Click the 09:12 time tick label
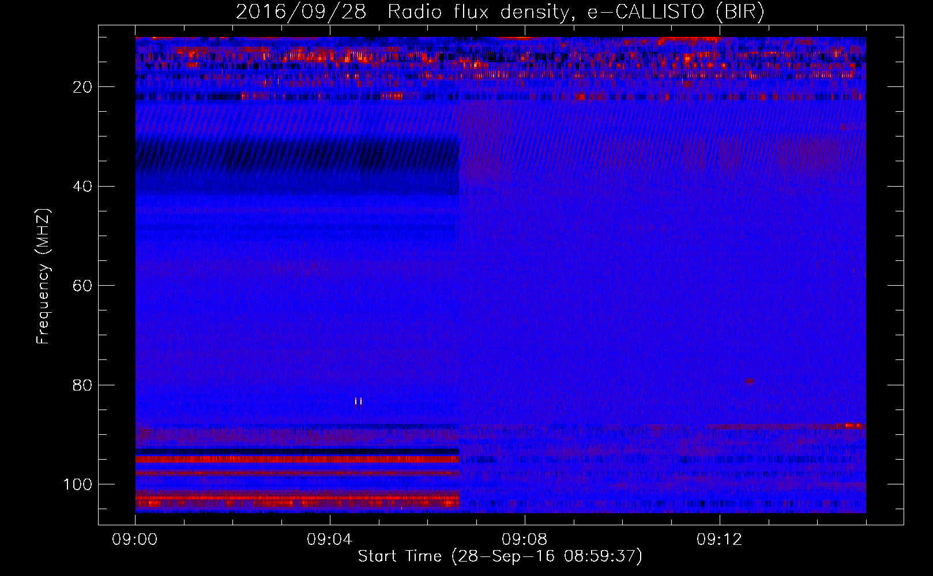Viewport: 933px width, 576px height. point(720,540)
